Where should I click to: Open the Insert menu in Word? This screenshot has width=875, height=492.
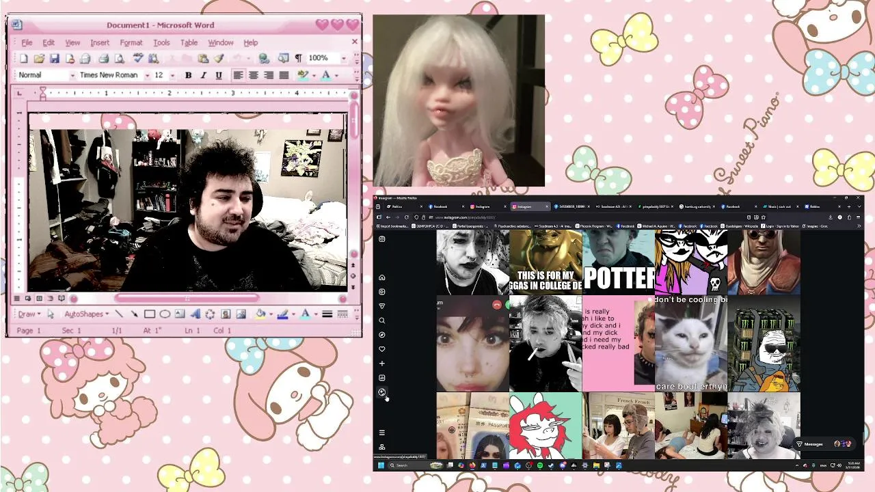click(x=100, y=42)
